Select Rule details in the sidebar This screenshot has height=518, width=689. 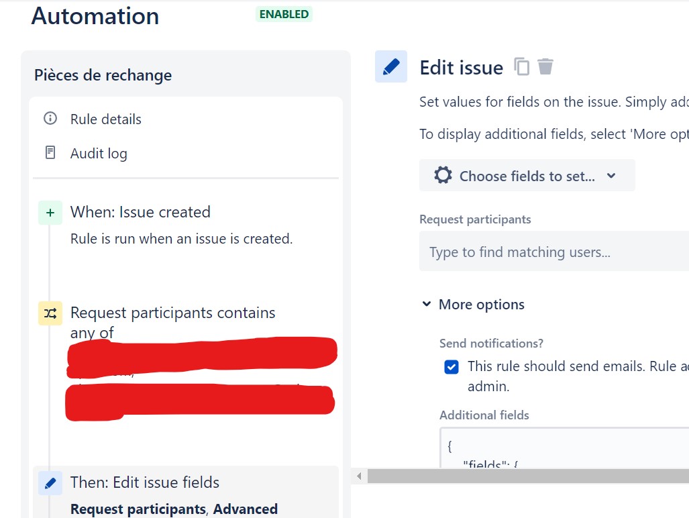105,119
